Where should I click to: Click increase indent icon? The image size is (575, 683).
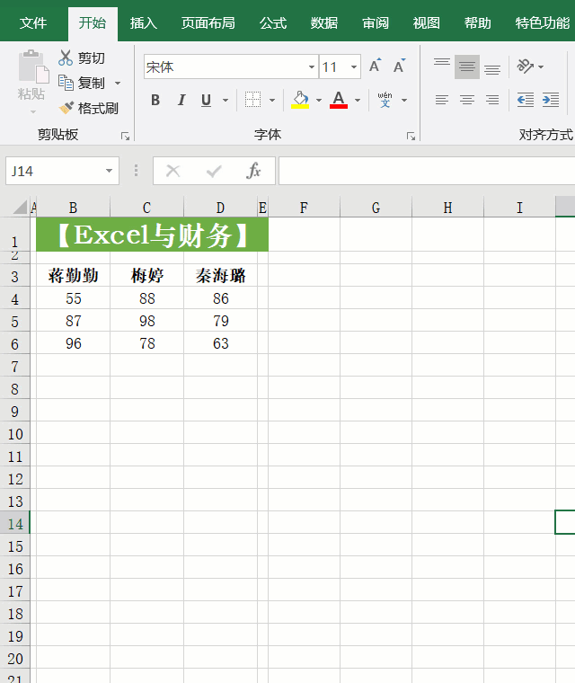pos(551,100)
